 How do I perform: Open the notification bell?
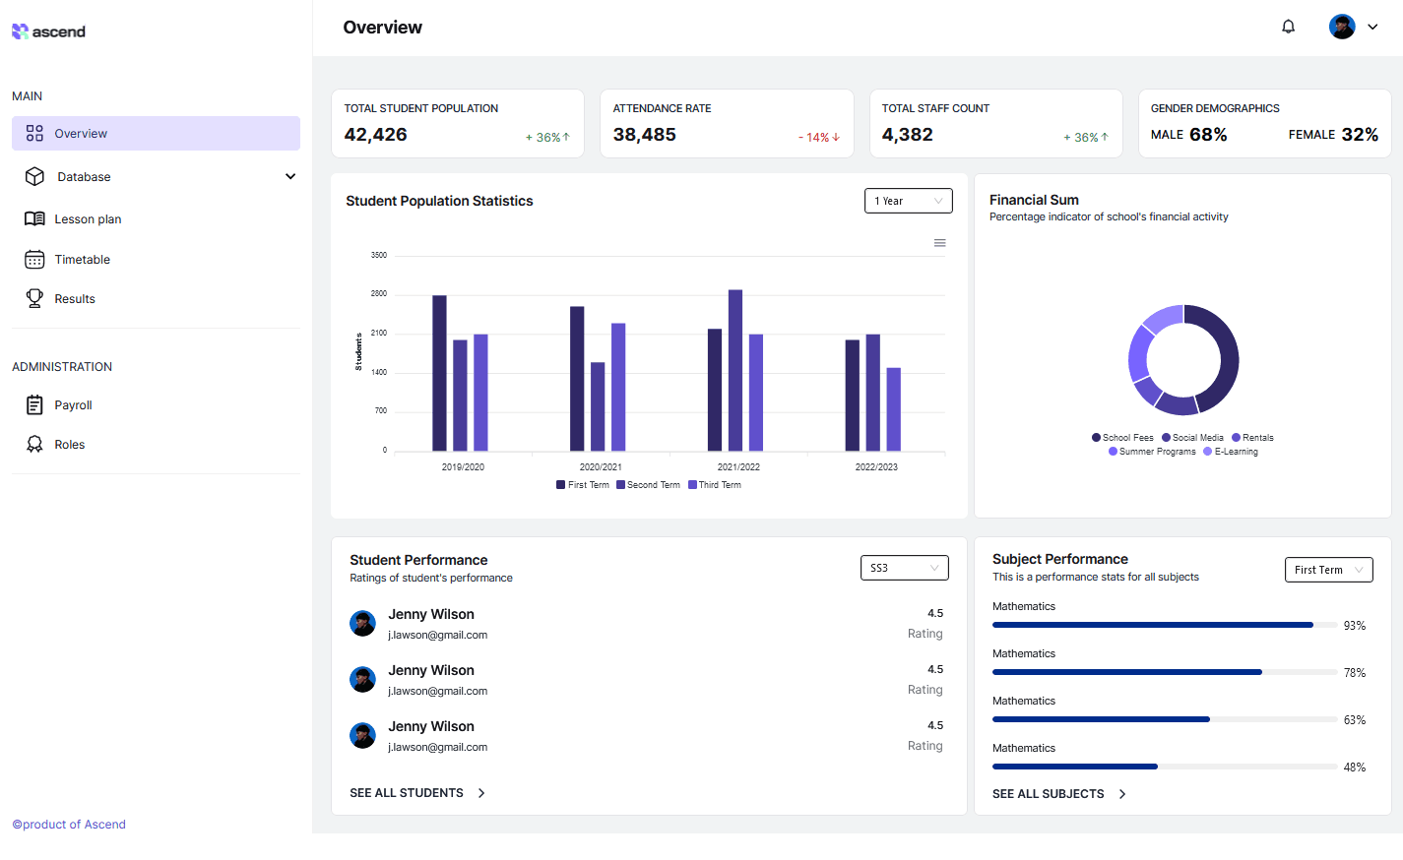(x=1288, y=26)
